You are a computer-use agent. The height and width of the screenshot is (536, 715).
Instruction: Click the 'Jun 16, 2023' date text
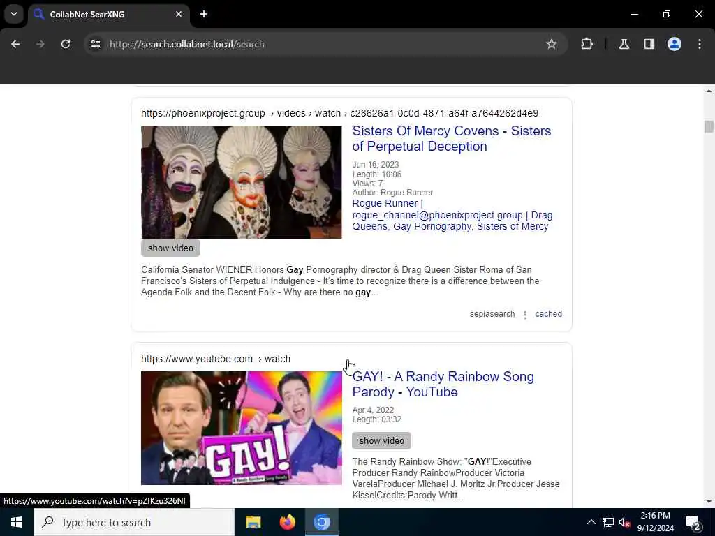pyautogui.click(x=375, y=165)
